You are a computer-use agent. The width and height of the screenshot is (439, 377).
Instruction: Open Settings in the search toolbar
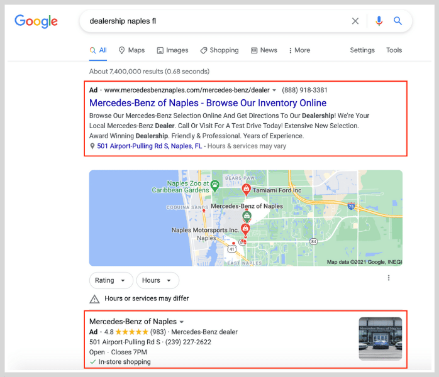coord(362,50)
